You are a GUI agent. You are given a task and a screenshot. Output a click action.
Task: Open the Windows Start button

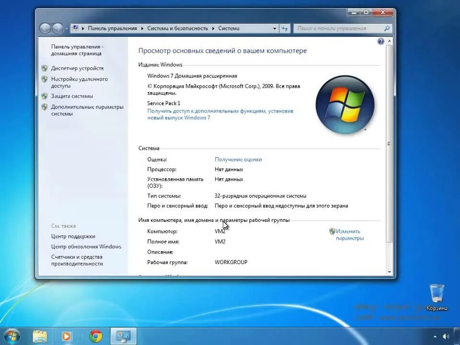pyautogui.click(x=11, y=336)
